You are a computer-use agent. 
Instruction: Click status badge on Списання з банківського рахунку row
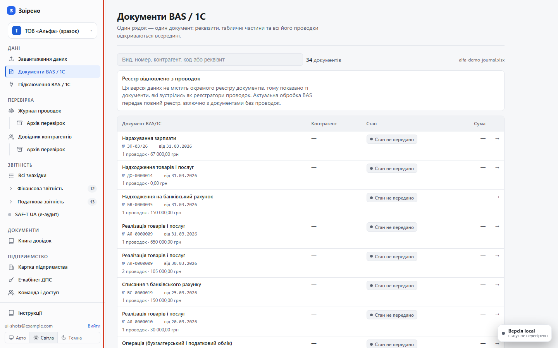click(392, 286)
